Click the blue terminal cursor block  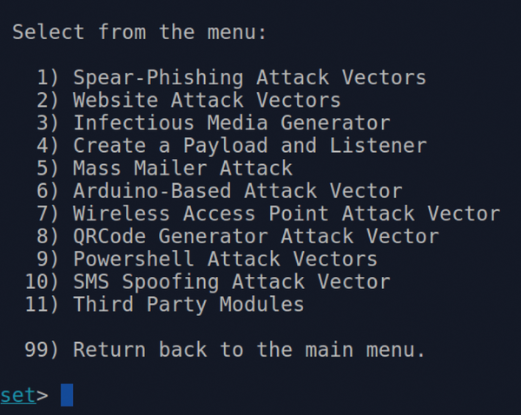[x=67, y=395]
